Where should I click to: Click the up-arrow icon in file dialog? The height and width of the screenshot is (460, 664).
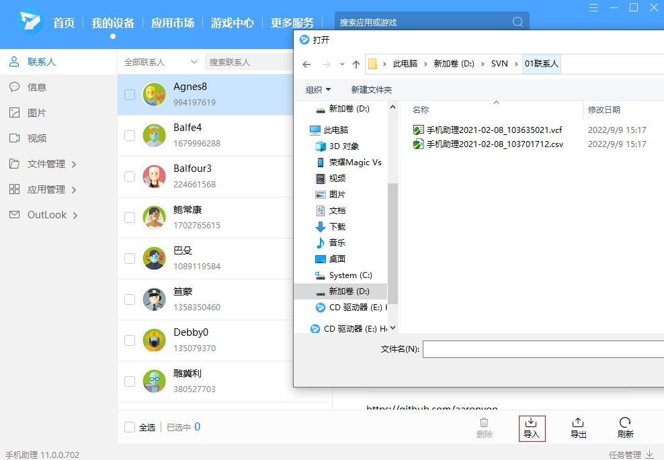click(x=356, y=64)
